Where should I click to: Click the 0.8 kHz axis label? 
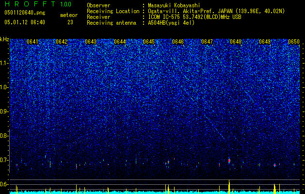click(4, 136)
